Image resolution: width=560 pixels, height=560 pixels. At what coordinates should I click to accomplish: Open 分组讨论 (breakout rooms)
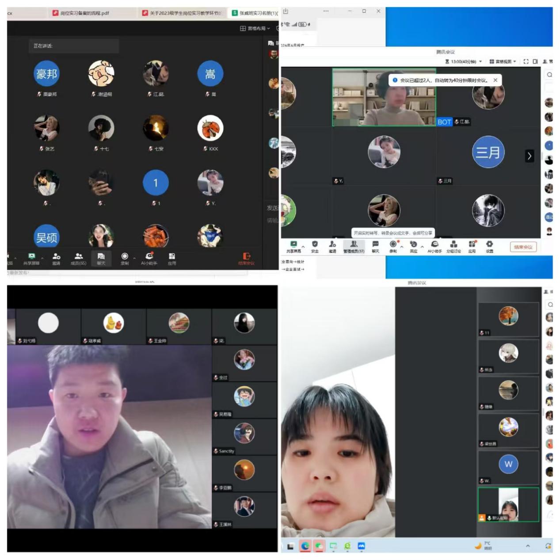click(x=453, y=246)
